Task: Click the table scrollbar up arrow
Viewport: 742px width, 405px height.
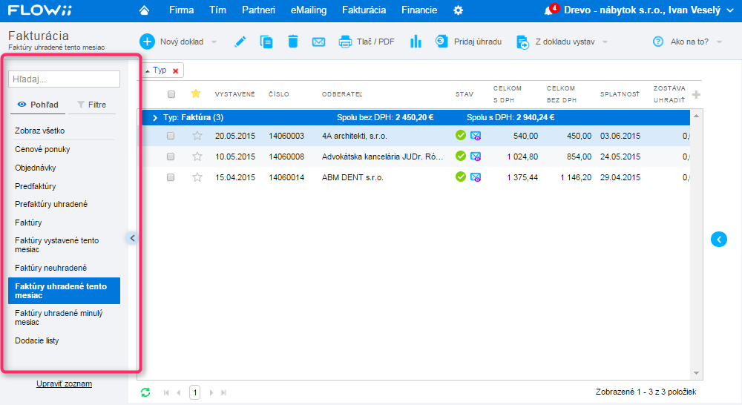Action: 696,116
